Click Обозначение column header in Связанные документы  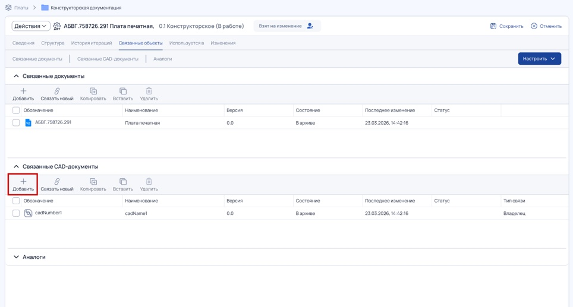pos(39,110)
